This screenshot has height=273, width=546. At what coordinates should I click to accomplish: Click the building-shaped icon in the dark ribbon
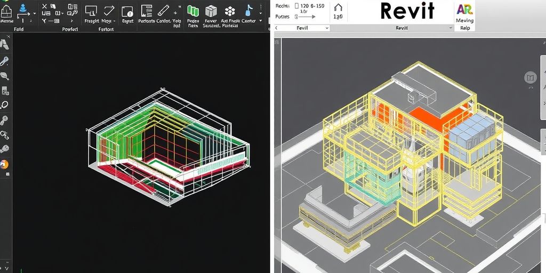[6, 11]
